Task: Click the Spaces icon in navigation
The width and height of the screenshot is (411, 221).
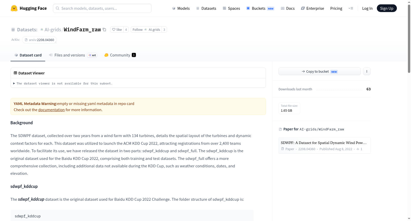Action: coord(225,8)
